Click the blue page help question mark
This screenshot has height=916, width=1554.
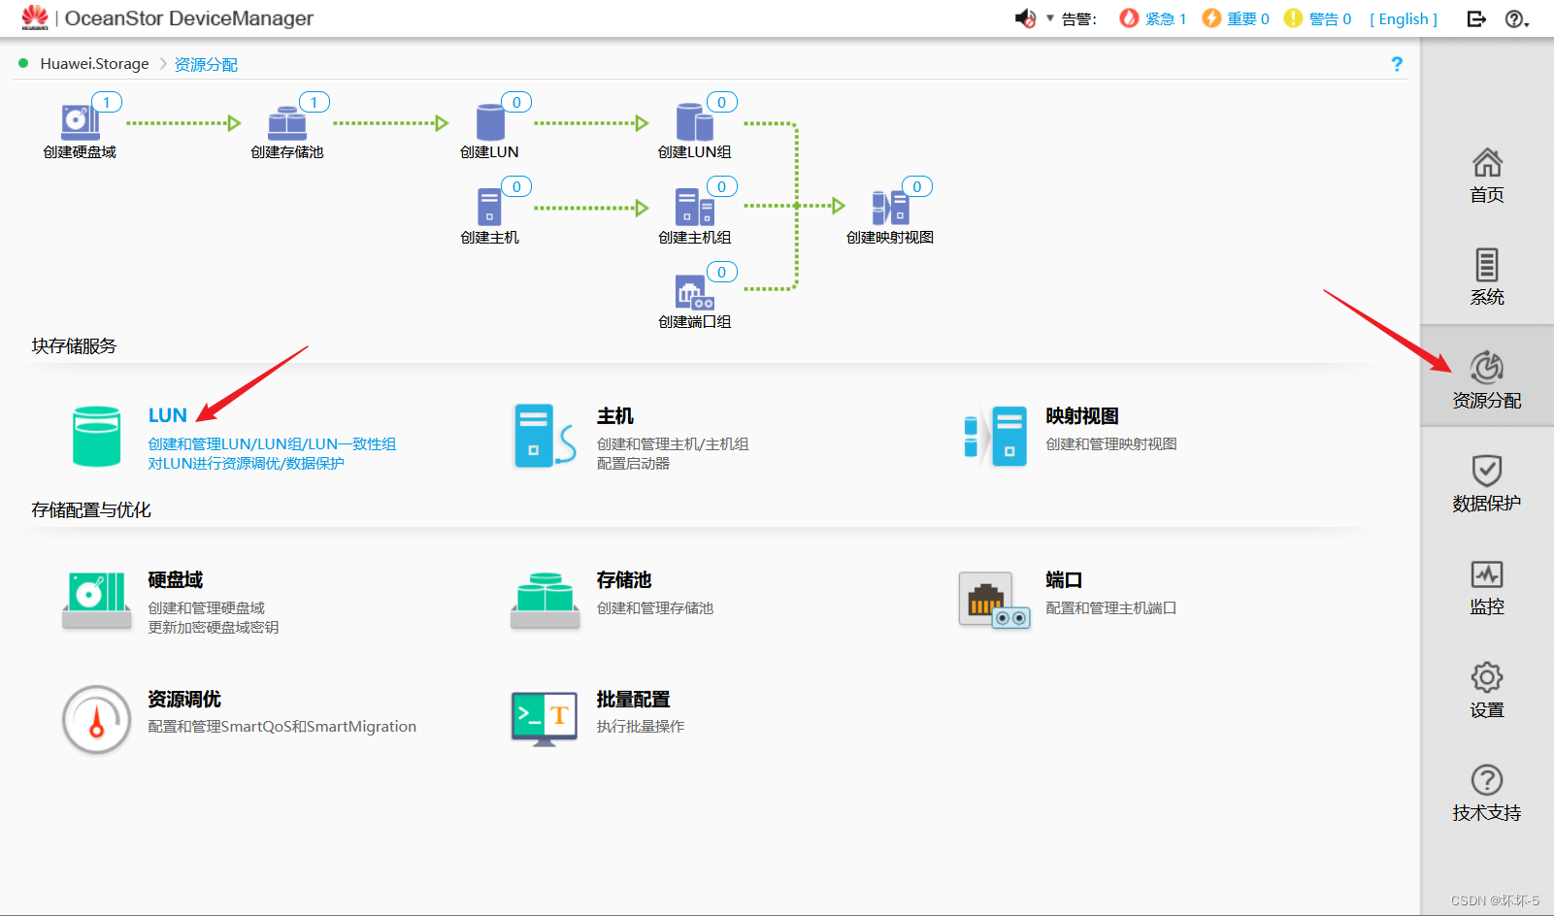[1397, 64]
